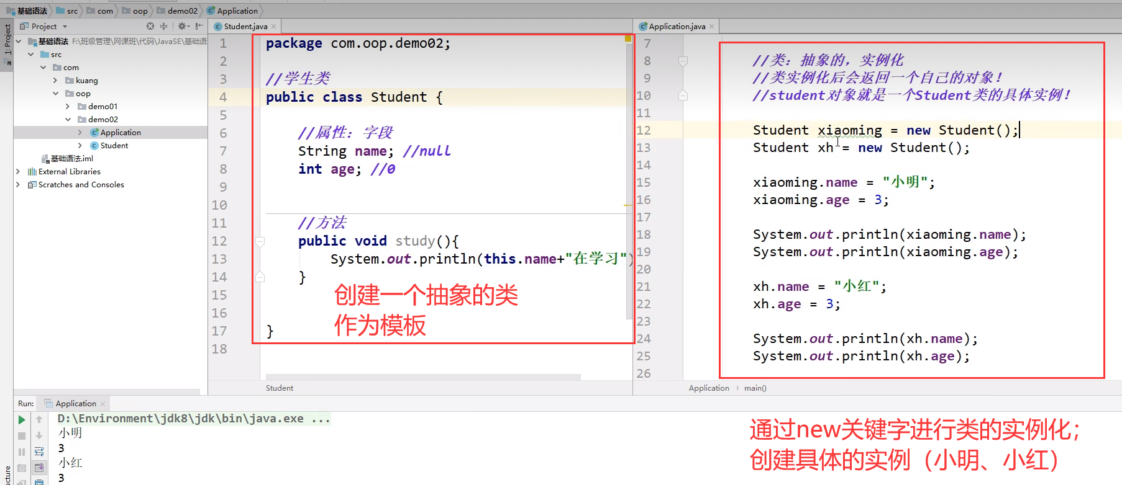This screenshot has width=1122, height=485.
Task: Click demo02 in the navigation breadcrumb
Action: click(177, 11)
